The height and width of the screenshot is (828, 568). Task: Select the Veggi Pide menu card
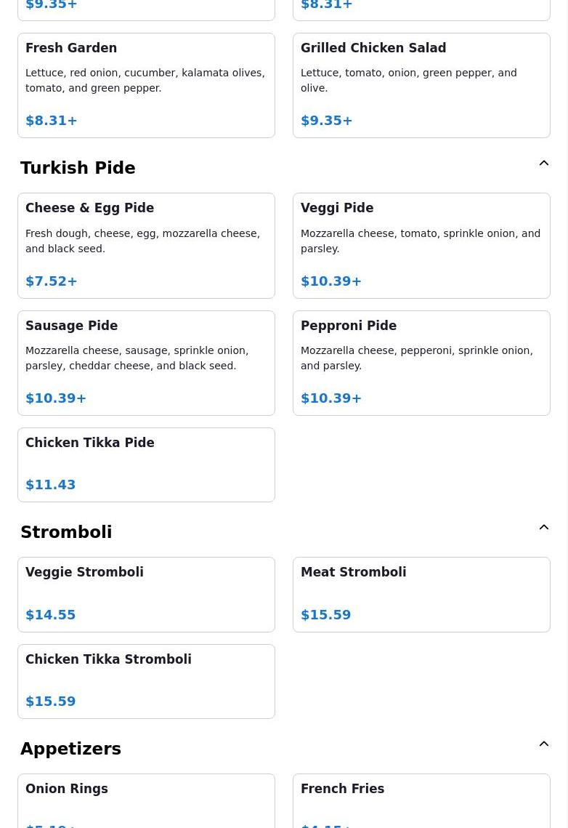coord(421,245)
